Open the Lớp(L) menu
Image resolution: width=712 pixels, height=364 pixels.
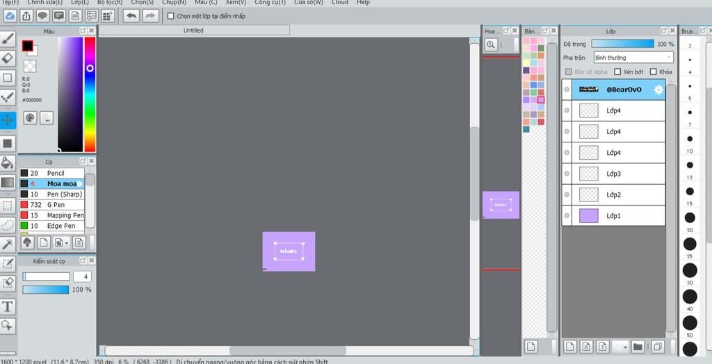pos(80,2)
